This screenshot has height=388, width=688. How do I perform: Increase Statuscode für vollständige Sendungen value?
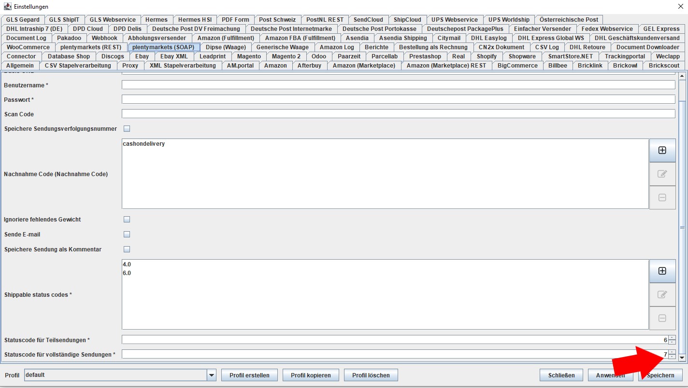click(672, 352)
